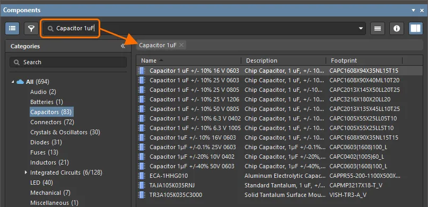Image resolution: width=428 pixels, height=207 pixels.
Task: Open the Components panel dropdown arrow
Action: pyautogui.click(x=414, y=11)
